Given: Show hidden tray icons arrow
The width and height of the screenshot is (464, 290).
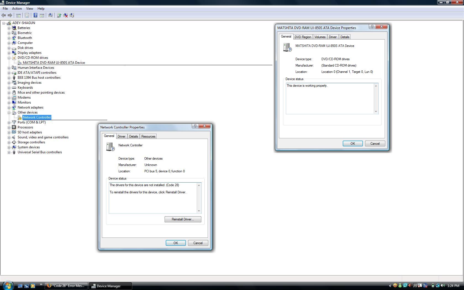Looking at the screenshot, I should [390, 286].
